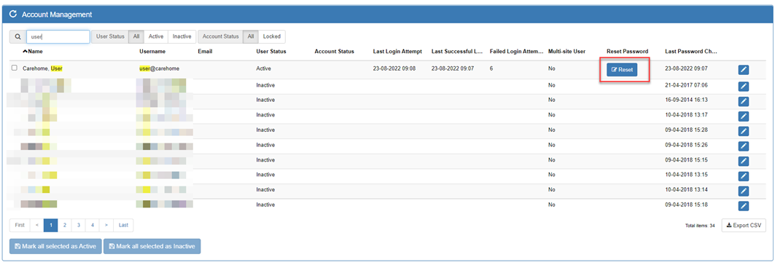The width and height of the screenshot is (775, 265).
Task: Sort by Last Login Attempt column
Action: [397, 51]
